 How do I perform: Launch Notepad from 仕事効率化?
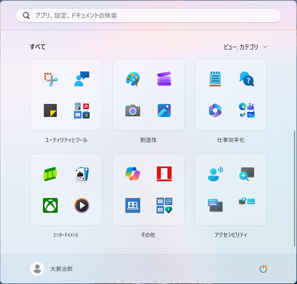(215, 79)
